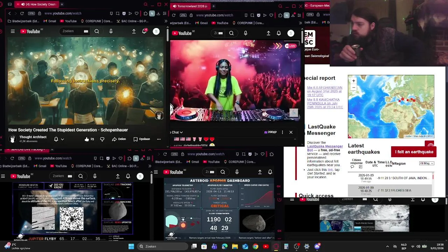Open Discord from the Windows taskbar
This screenshot has height=252, width=448.
point(317,246)
